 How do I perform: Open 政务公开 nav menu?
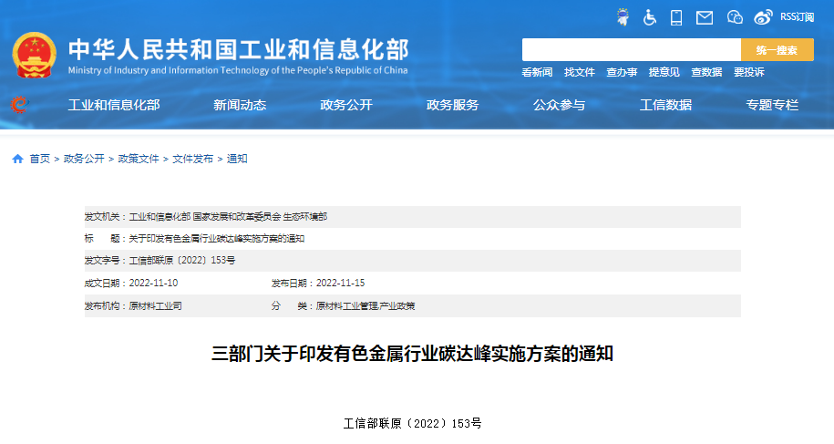[x=346, y=105]
